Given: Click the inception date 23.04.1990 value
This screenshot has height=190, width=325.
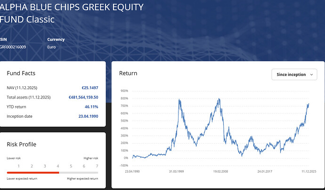Looking at the screenshot, I should click(x=88, y=116).
